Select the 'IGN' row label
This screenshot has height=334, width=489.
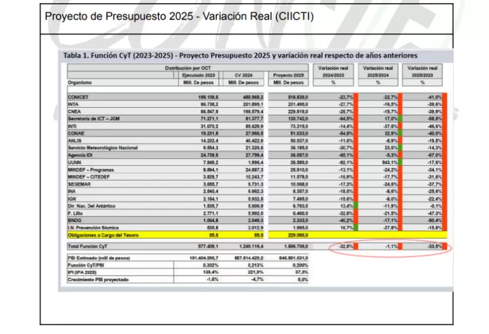click(x=71, y=199)
